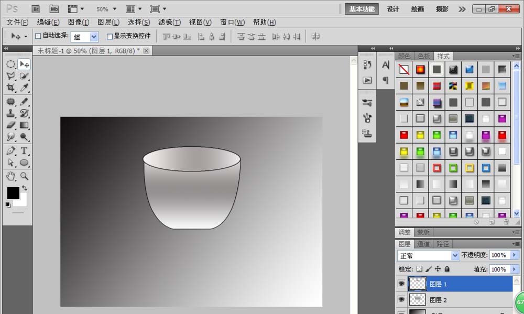Enable the 自动选择 checkbox in options bar
This screenshot has width=524, height=314.
(x=38, y=36)
